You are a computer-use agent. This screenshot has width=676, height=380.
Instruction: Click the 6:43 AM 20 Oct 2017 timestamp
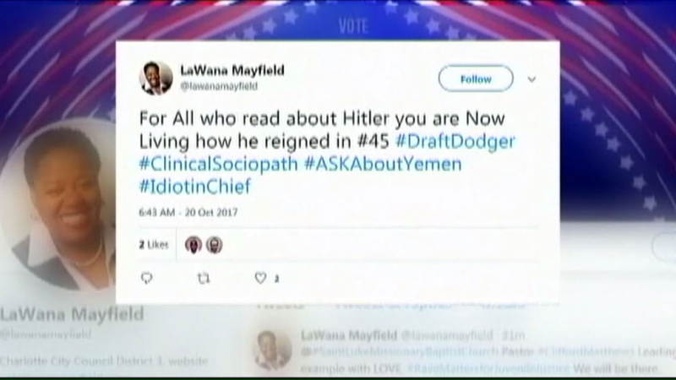(x=188, y=213)
